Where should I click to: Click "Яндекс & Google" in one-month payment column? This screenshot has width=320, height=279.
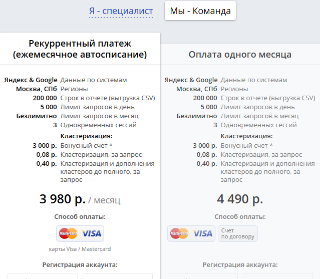coord(191,80)
